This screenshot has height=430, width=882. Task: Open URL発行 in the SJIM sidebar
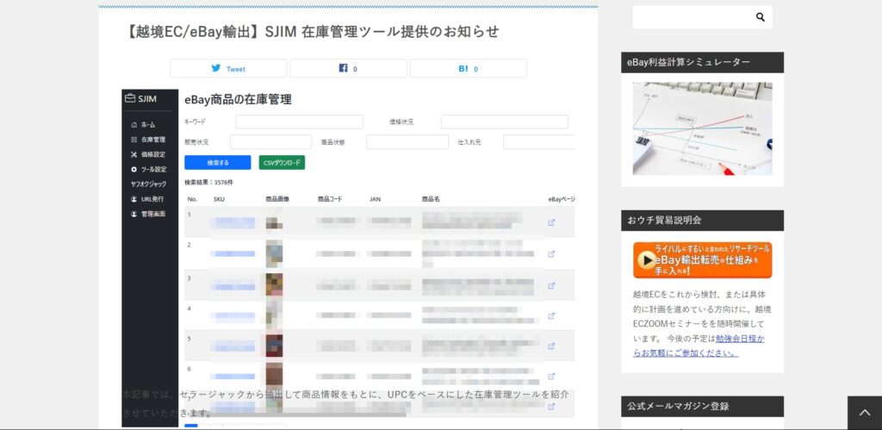pyautogui.click(x=147, y=199)
